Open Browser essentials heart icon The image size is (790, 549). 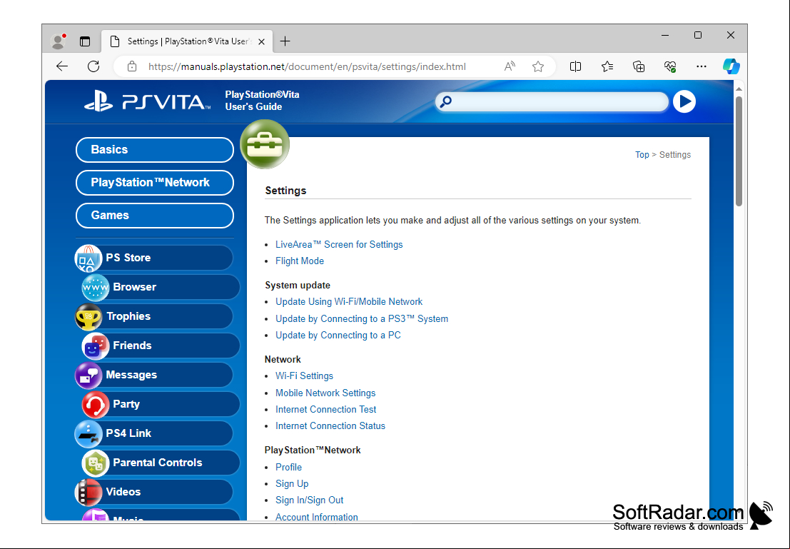tap(670, 66)
